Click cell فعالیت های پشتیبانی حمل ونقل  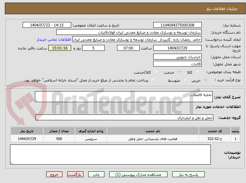153,139
